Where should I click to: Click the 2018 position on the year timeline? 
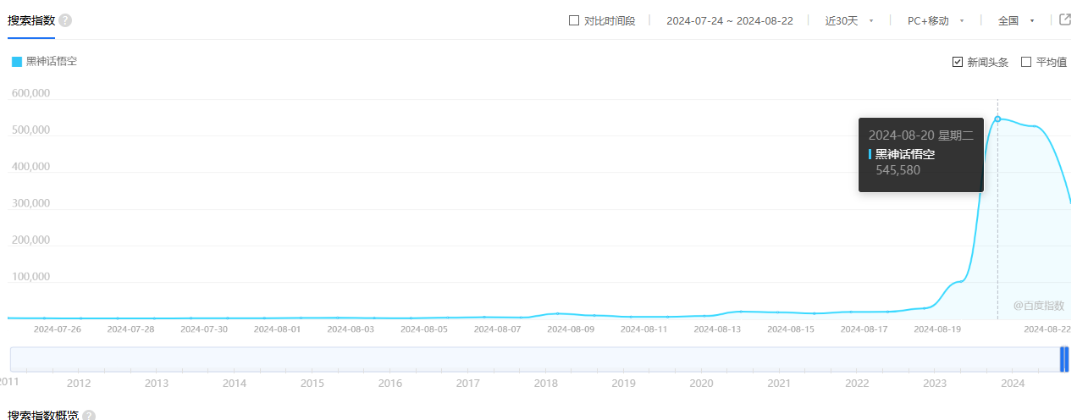click(x=545, y=384)
